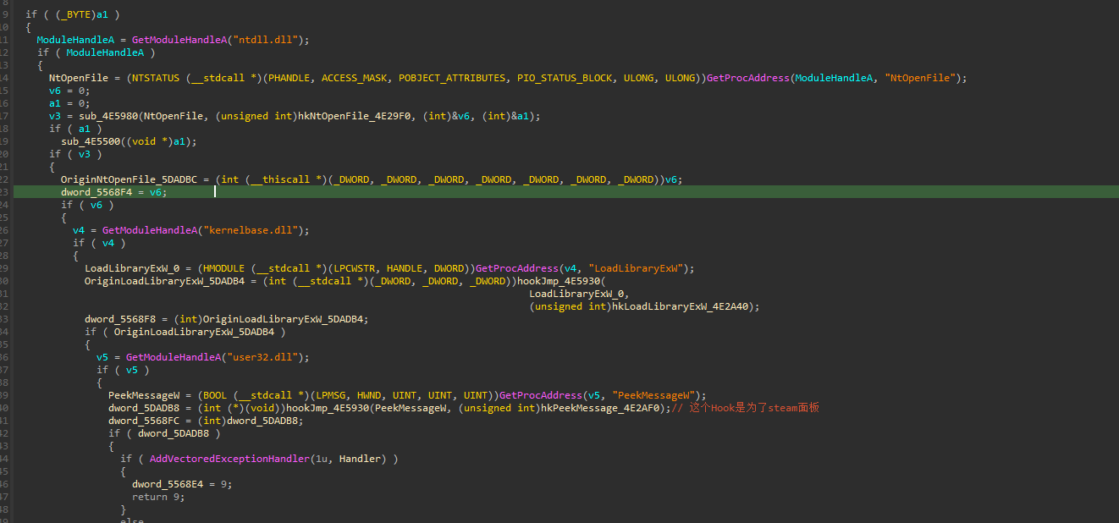Click the "return 9;" statement

pyautogui.click(x=157, y=497)
